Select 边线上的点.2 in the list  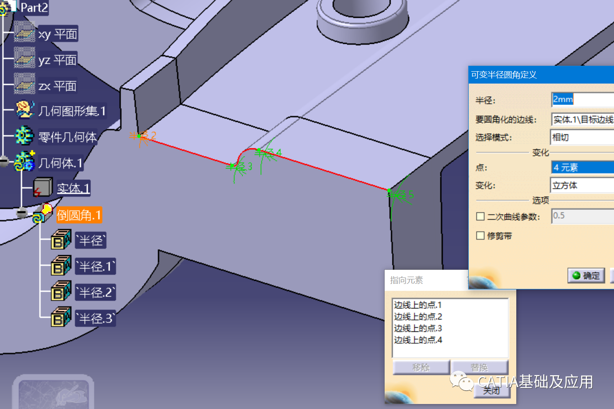tap(418, 317)
